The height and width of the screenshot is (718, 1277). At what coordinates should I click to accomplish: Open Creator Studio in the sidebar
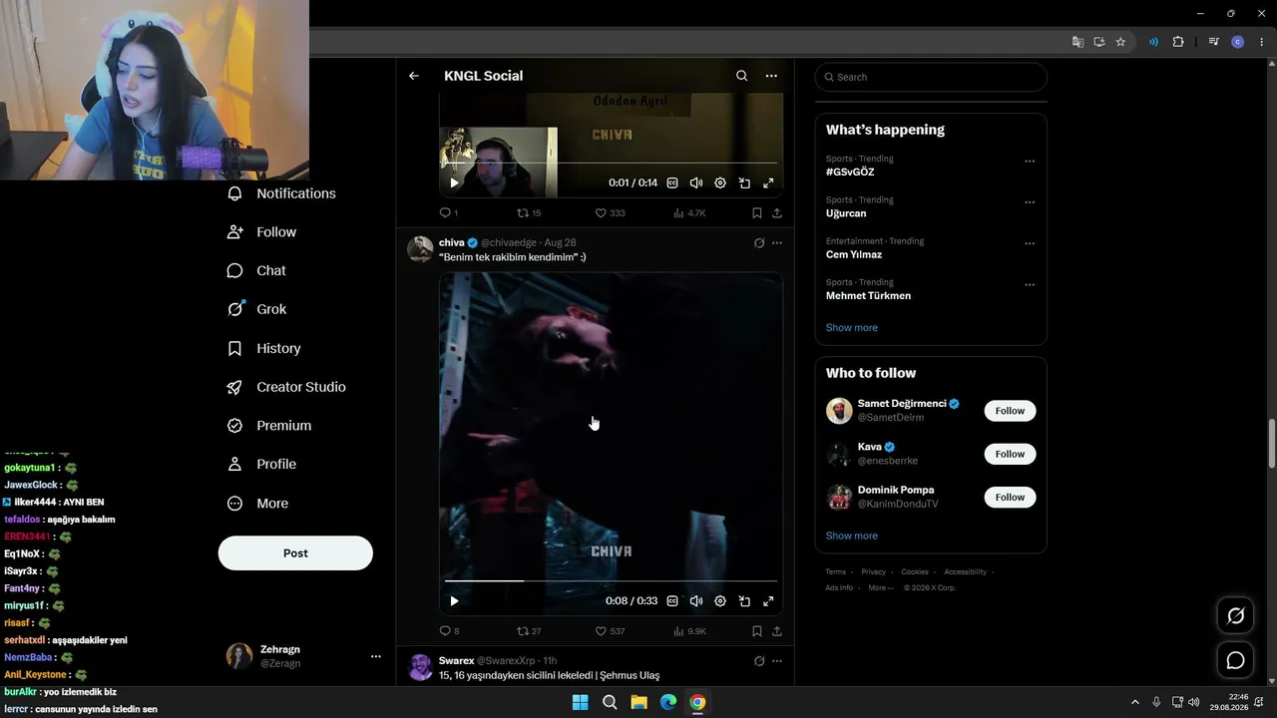tap(287, 387)
